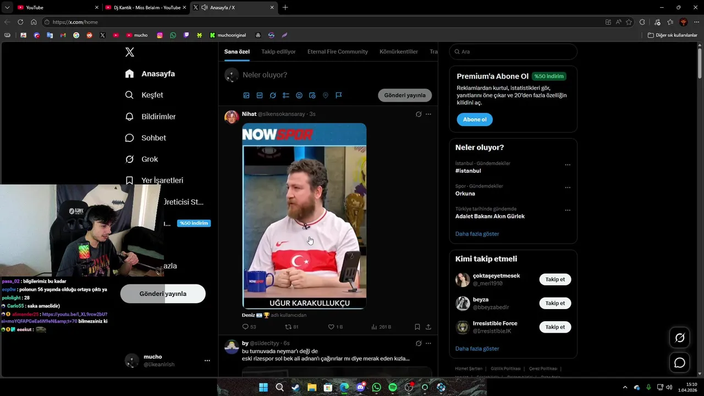This screenshot has height=396, width=704.
Task: Click the Ara search box
Action: tap(513, 52)
